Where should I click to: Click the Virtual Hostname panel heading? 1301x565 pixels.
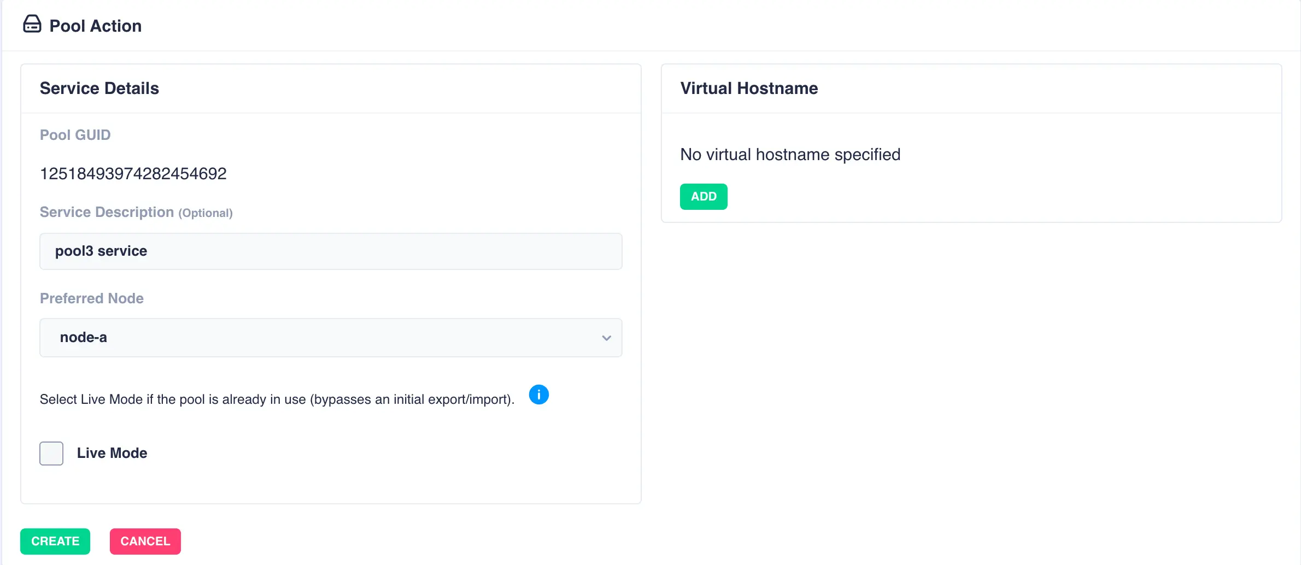(x=748, y=89)
